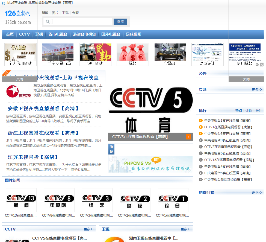Image resolution: width=266 pixels, height=242 pixels.
Task: Click the 东方卫视 red star logo
Action: [19, 91]
